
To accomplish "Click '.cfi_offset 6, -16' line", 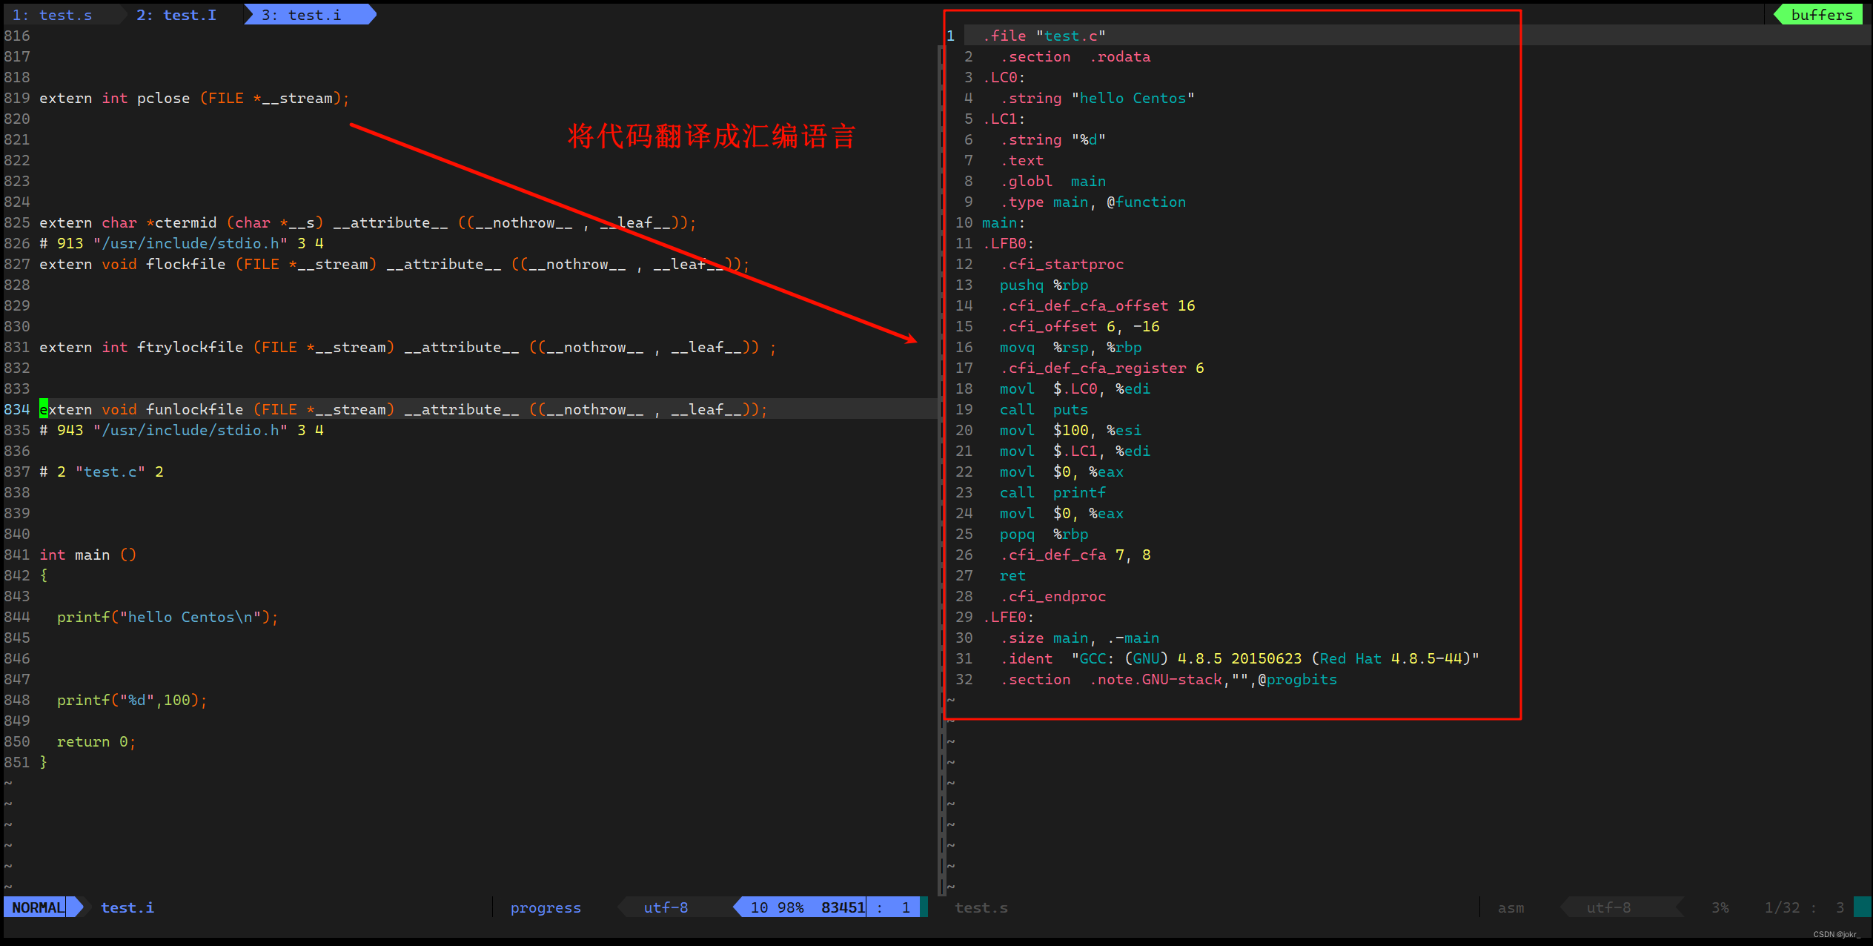I will [1080, 327].
